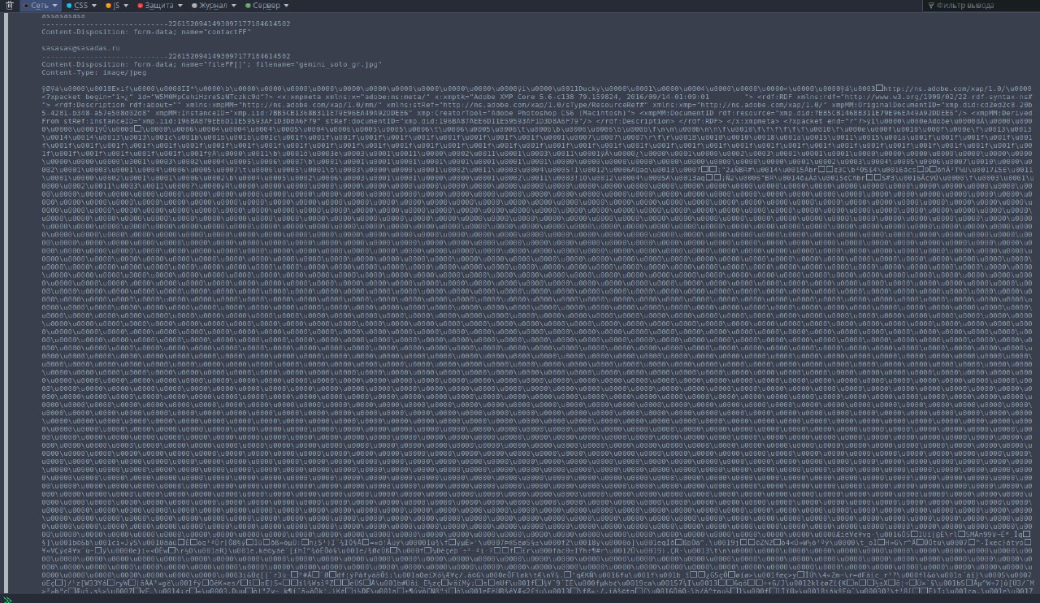Select the name="contactFF" Content-Disposition line
1040x603 pixels.
click(146, 33)
